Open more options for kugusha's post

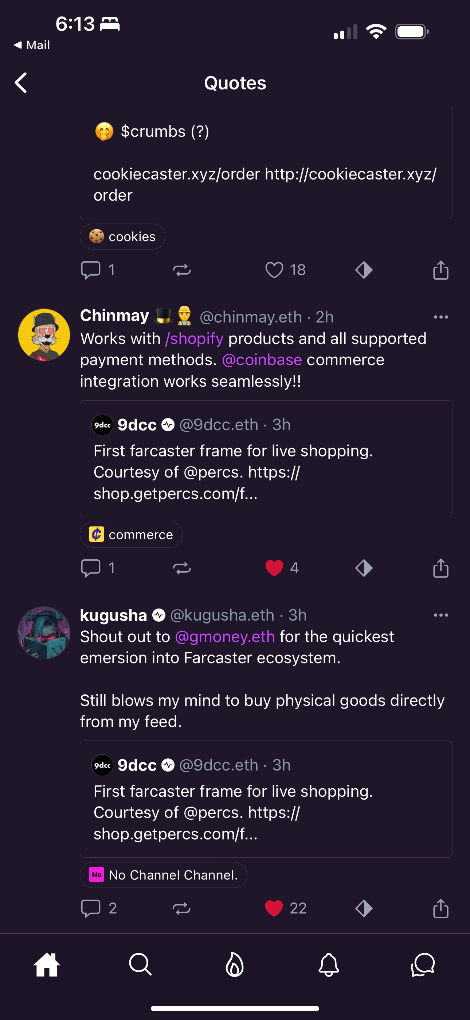point(441,615)
